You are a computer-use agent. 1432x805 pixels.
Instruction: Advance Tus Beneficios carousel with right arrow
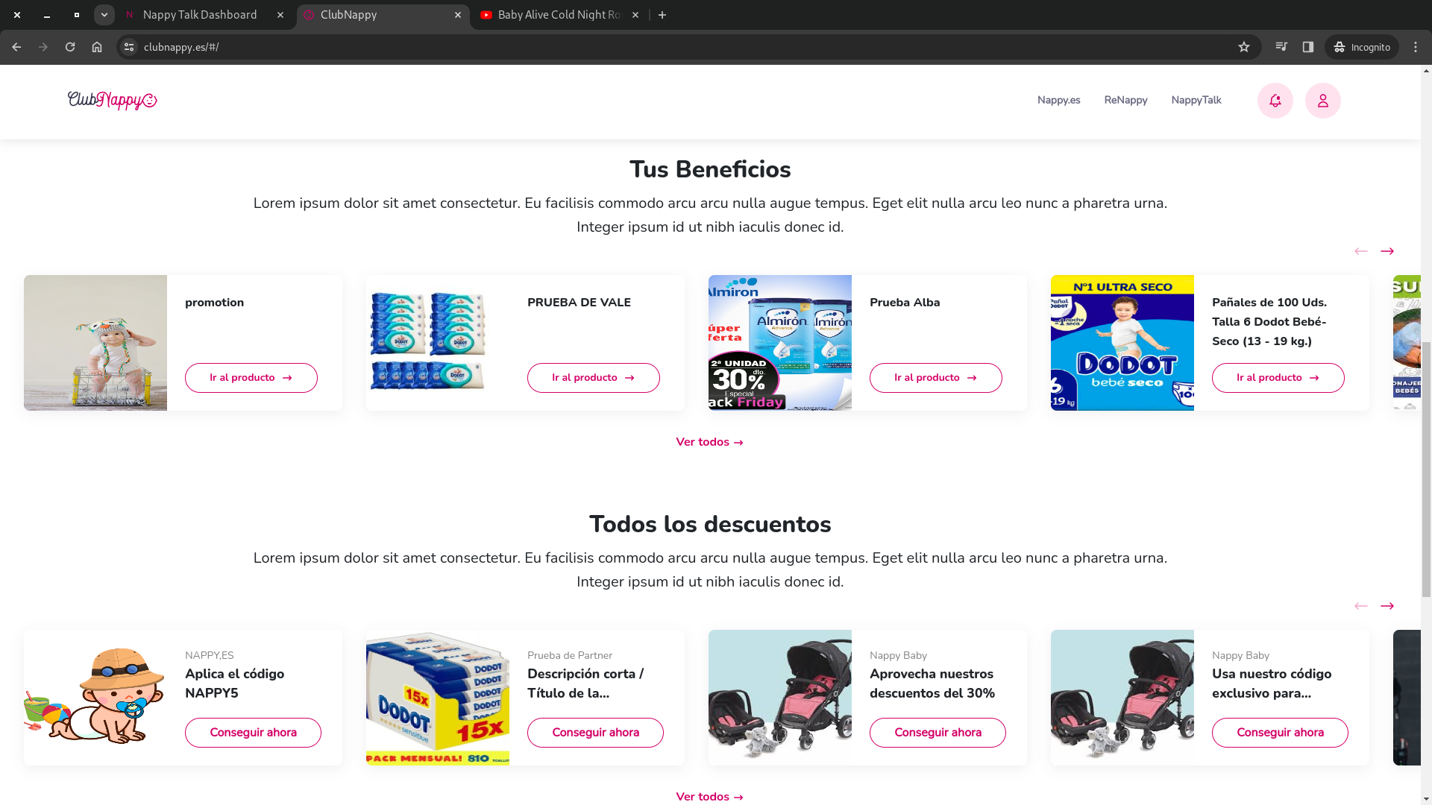[1387, 251]
